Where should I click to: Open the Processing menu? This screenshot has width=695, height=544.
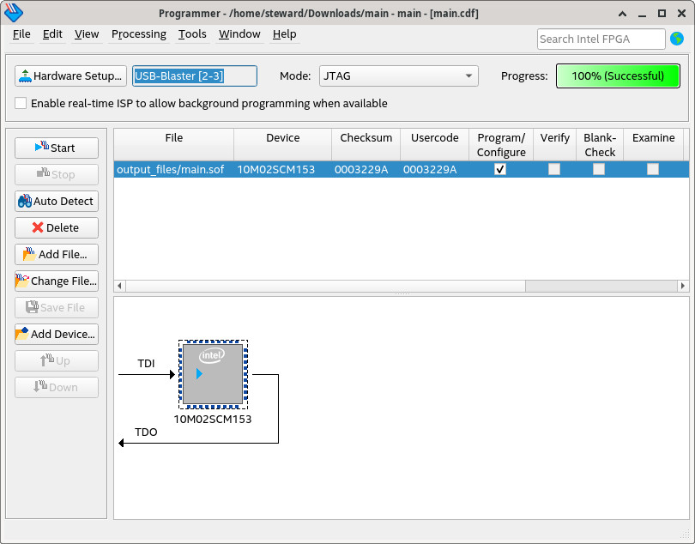[x=139, y=34]
